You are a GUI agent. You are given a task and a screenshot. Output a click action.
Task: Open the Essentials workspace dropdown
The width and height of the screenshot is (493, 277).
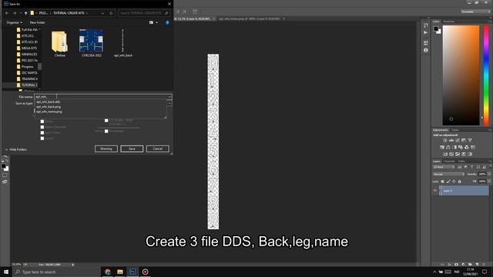476,12
